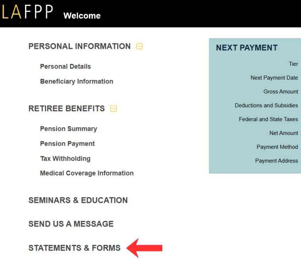Click the Net Amount label
Viewport: 301px width, 259px height.
pos(284,133)
